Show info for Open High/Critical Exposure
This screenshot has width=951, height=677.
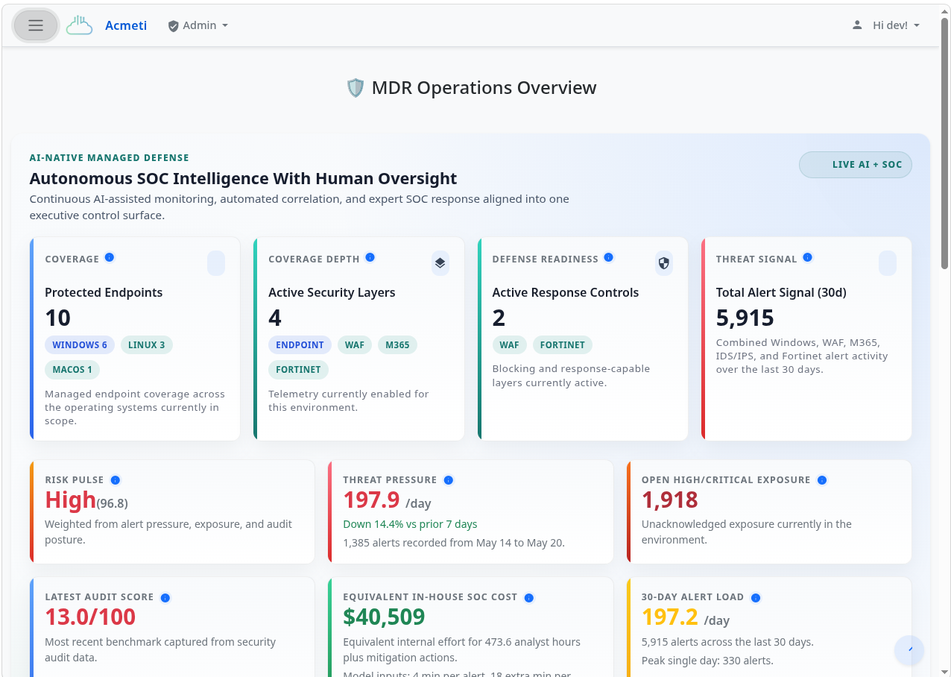pos(822,480)
